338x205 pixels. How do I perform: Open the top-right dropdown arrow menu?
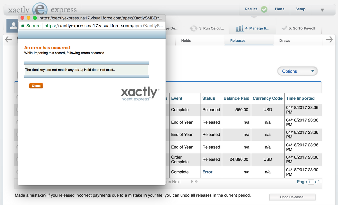(322, 10)
